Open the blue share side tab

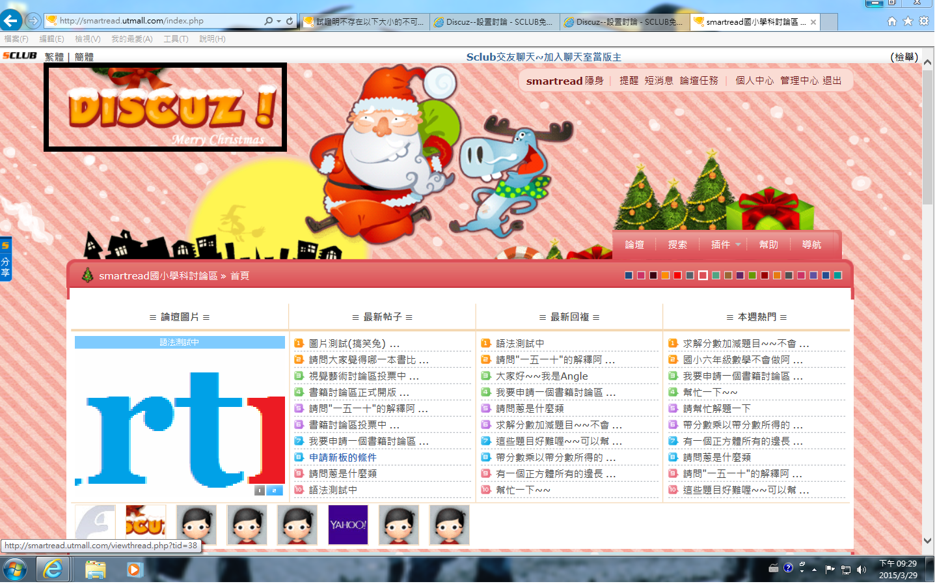point(5,259)
